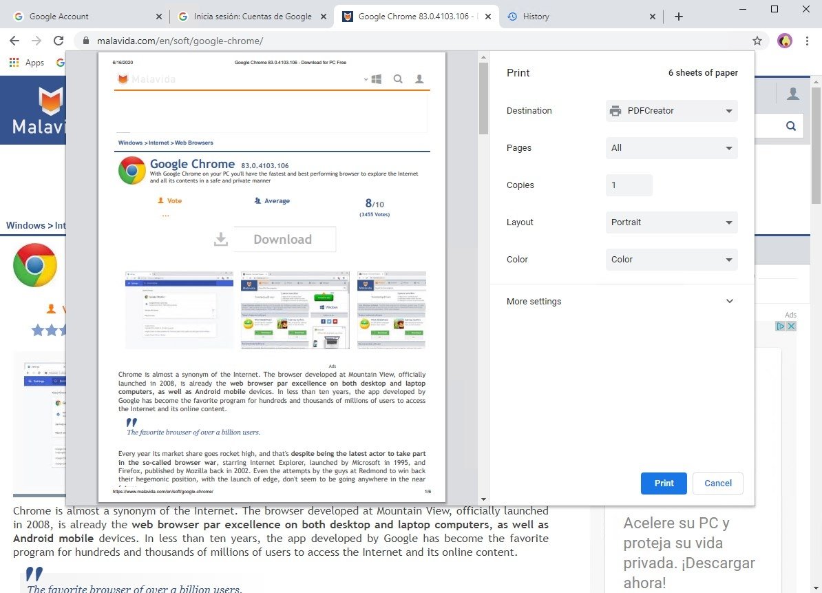
Task: Click Average rating in print preview
Action: [x=271, y=201]
